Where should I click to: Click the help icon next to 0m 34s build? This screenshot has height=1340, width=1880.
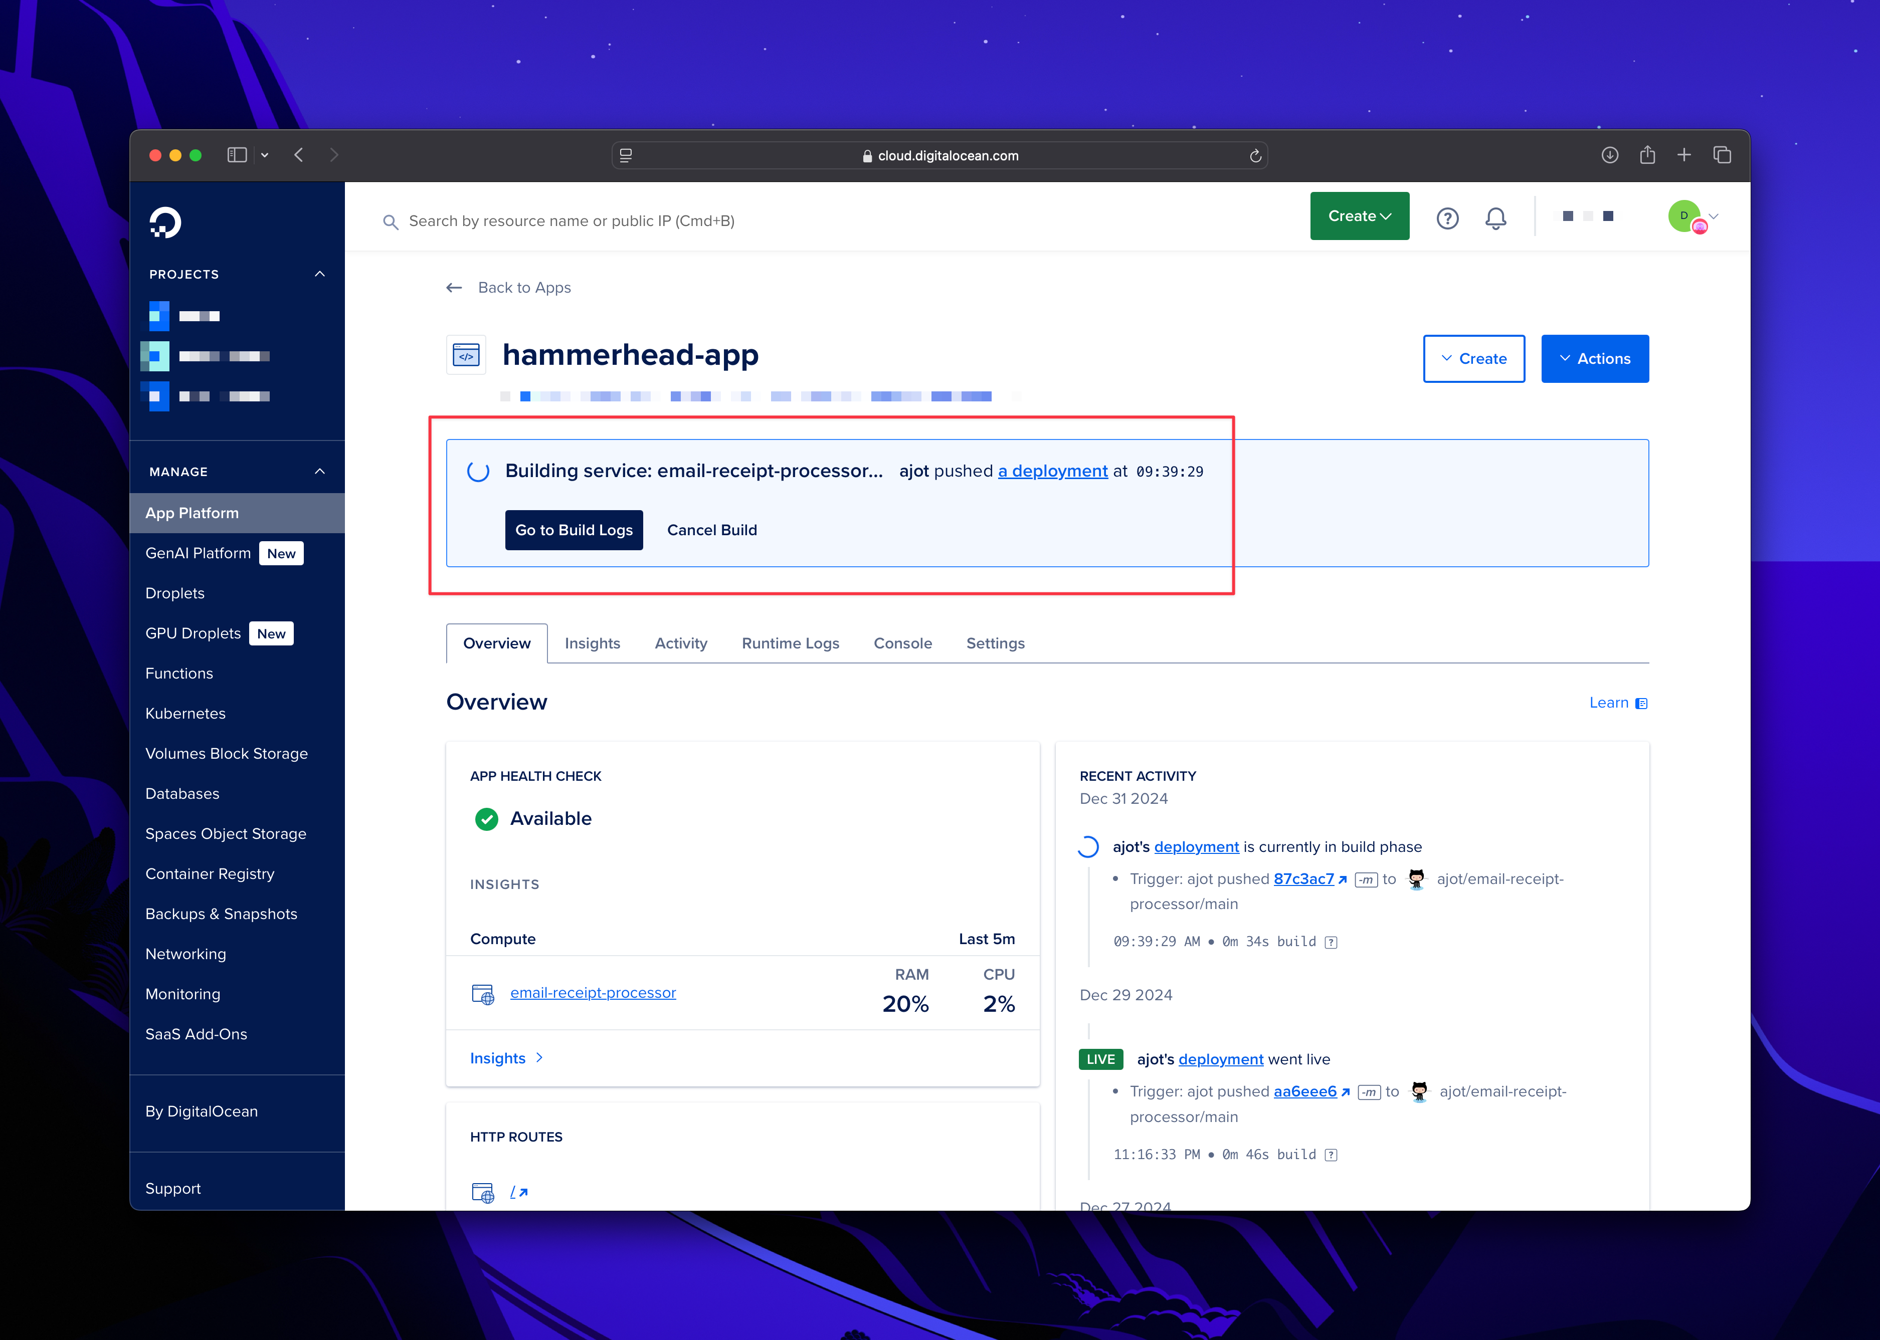[x=1331, y=942]
